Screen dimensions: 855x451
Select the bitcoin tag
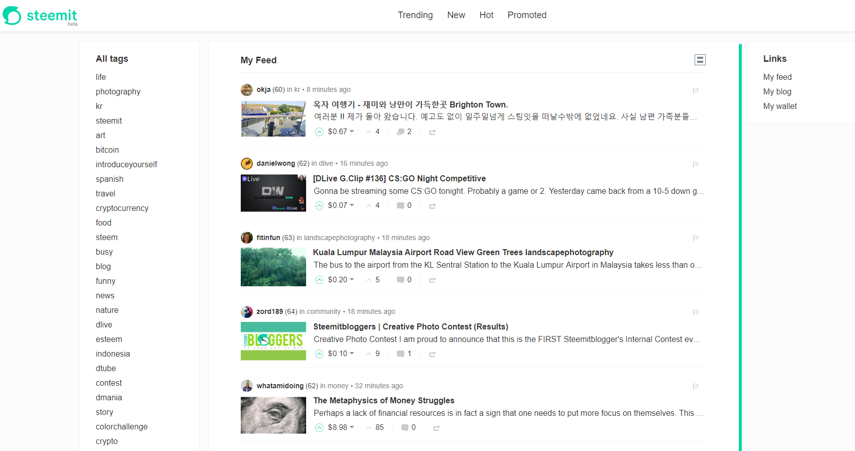tap(107, 150)
